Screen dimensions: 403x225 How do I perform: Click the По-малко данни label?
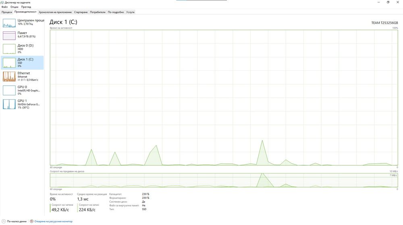[x=17, y=221]
